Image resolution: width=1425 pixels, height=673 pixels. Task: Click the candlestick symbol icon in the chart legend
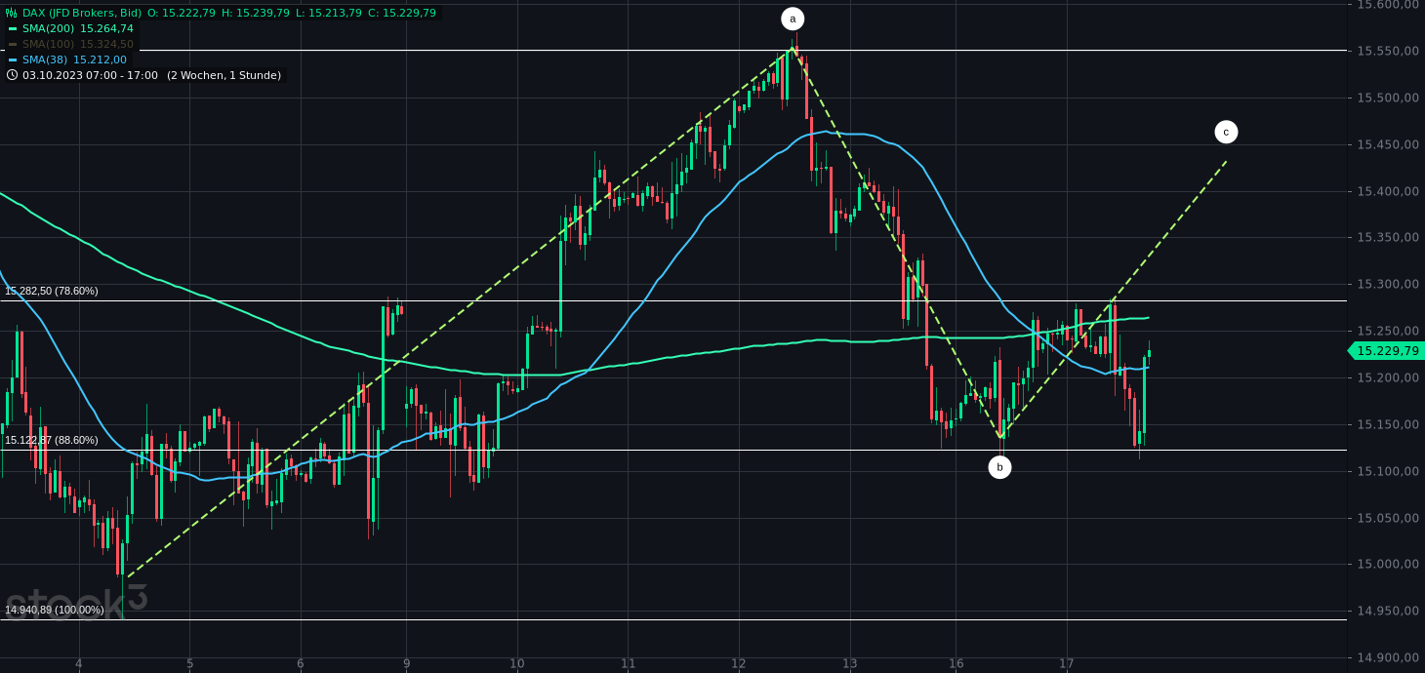tap(11, 13)
